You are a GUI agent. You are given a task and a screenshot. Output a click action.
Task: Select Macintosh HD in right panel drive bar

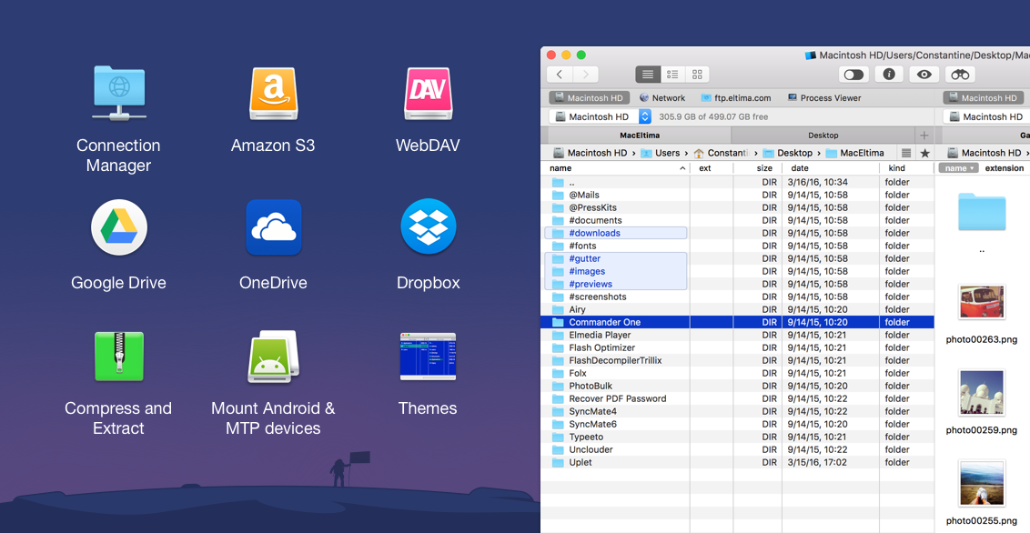pyautogui.click(x=984, y=98)
